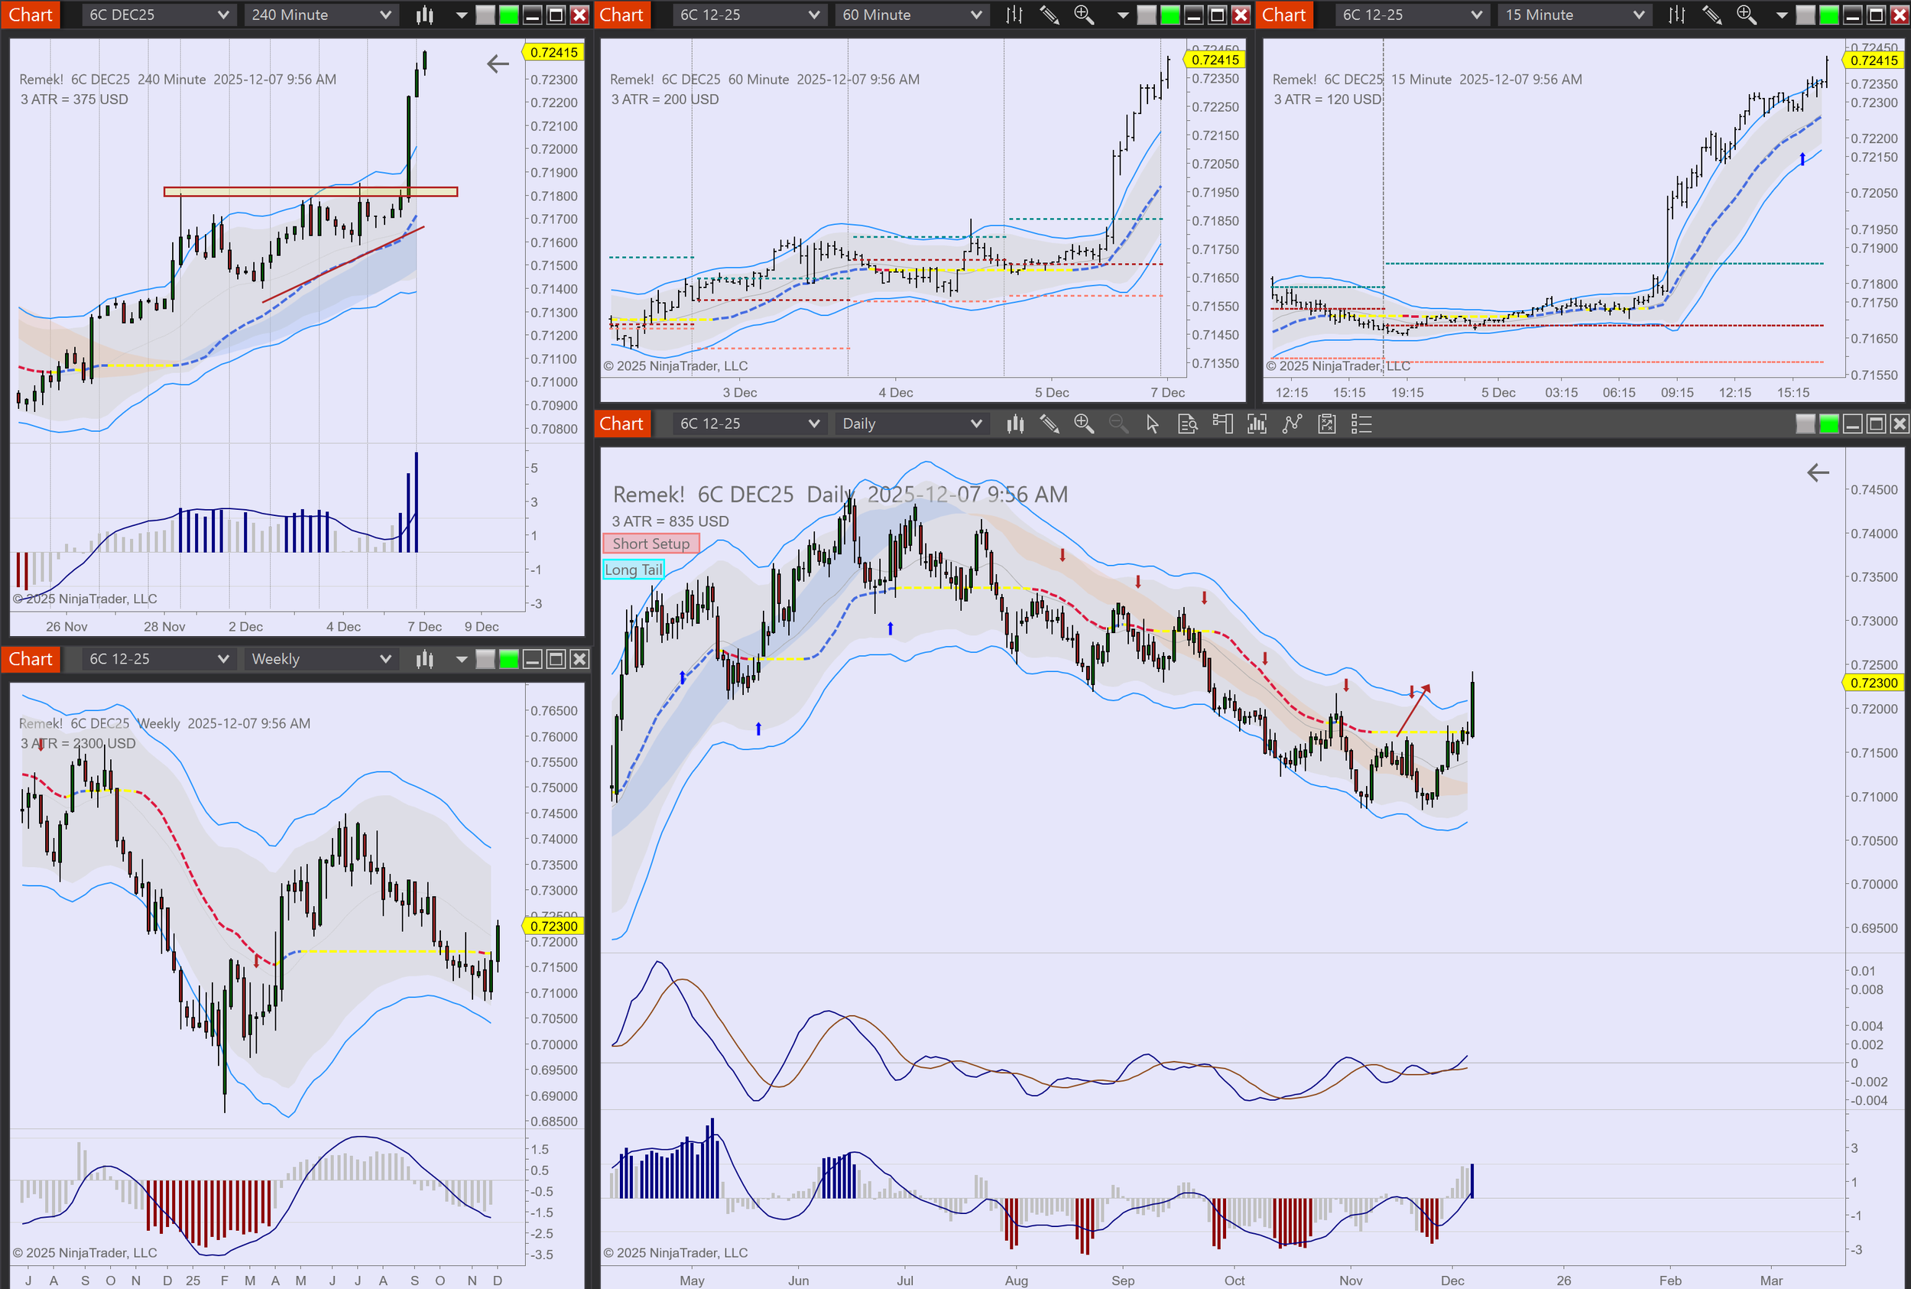
Task: Select the Chart tab of Daily window
Action: pyautogui.click(x=621, y=424)
